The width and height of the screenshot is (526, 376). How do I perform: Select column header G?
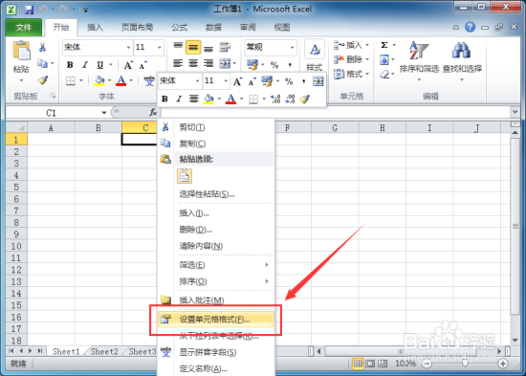click(335, 128)
